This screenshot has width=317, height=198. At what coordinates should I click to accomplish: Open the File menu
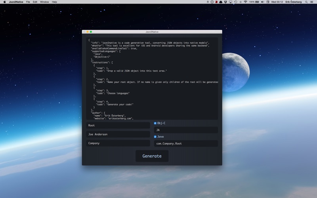[28, 2]
